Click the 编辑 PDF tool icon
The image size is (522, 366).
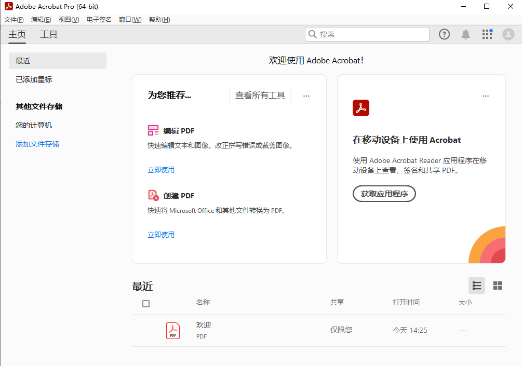(x=153, y=130)
